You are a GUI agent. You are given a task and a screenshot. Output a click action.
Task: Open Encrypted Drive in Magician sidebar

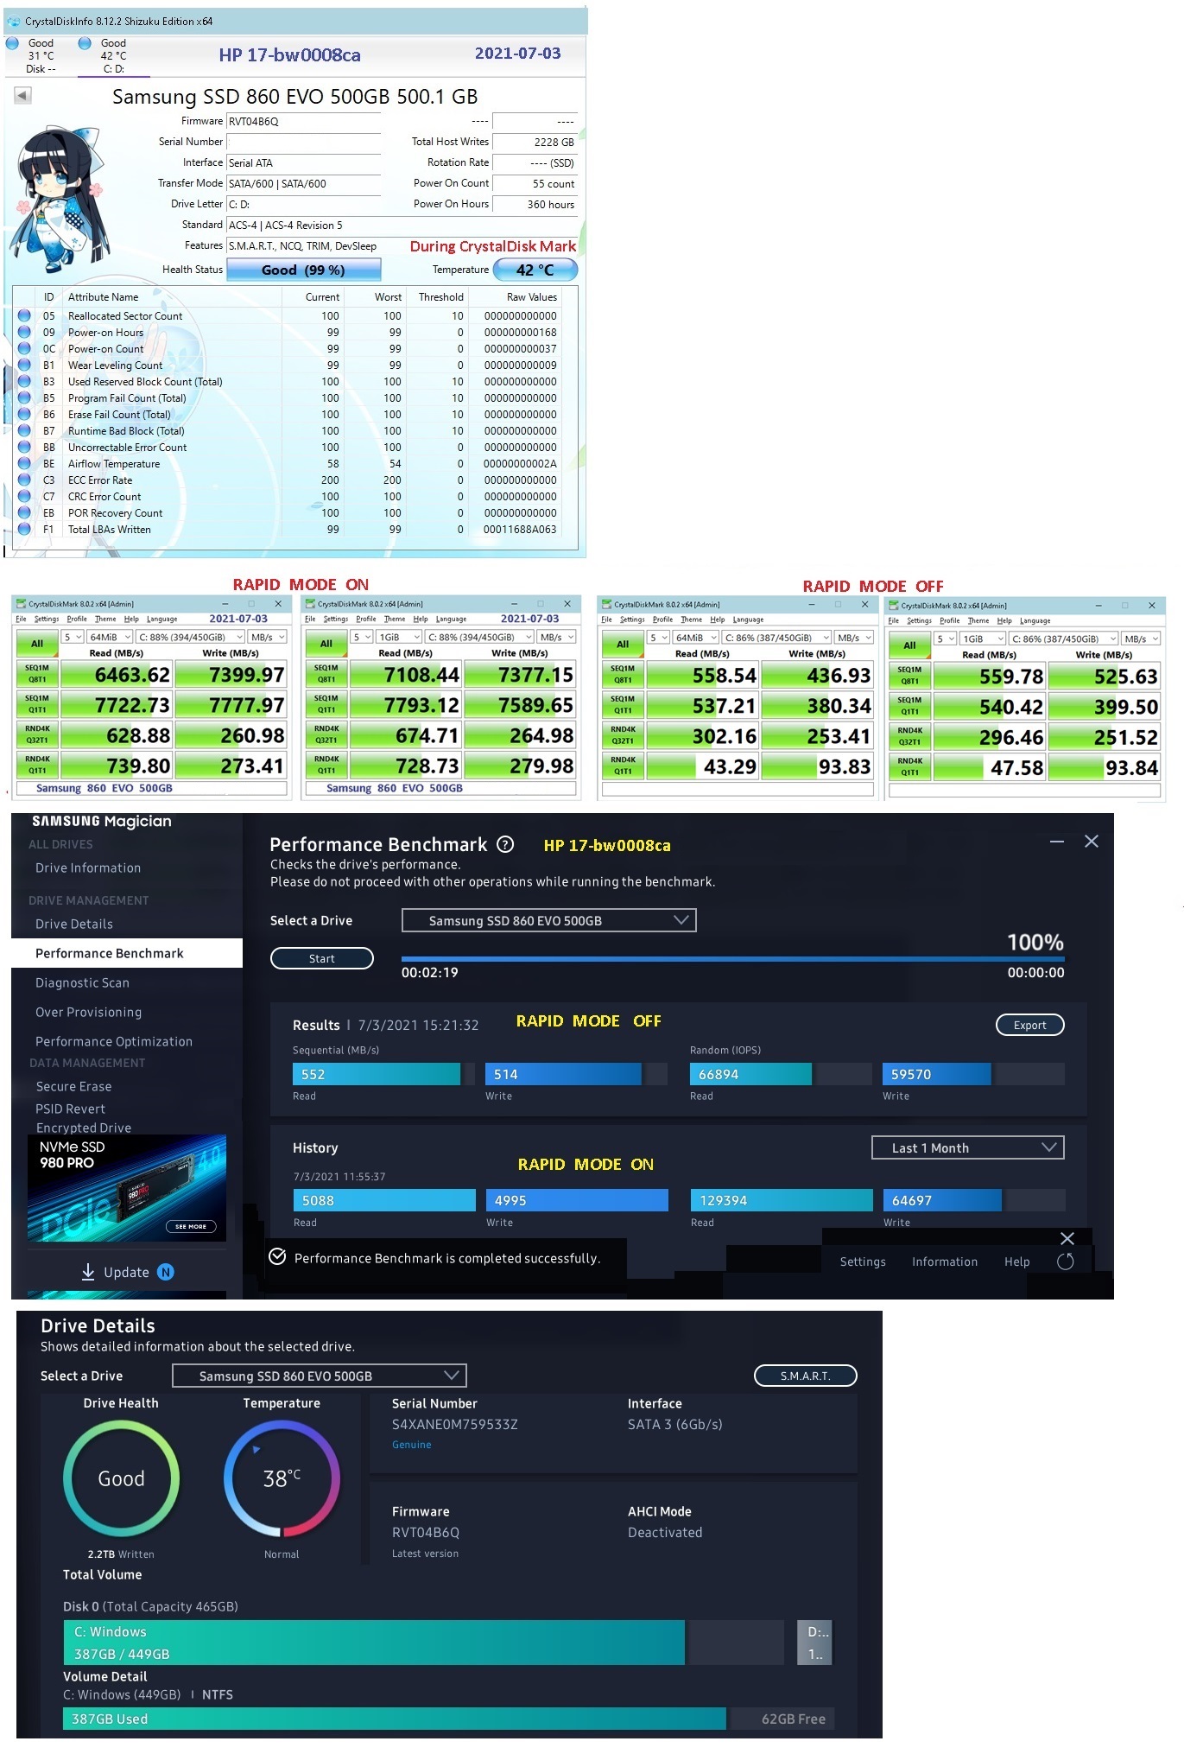[x=84, y=1128]
